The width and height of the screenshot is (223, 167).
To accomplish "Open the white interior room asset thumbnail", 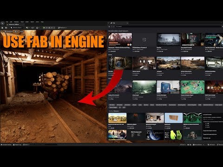I will [155, 118].
